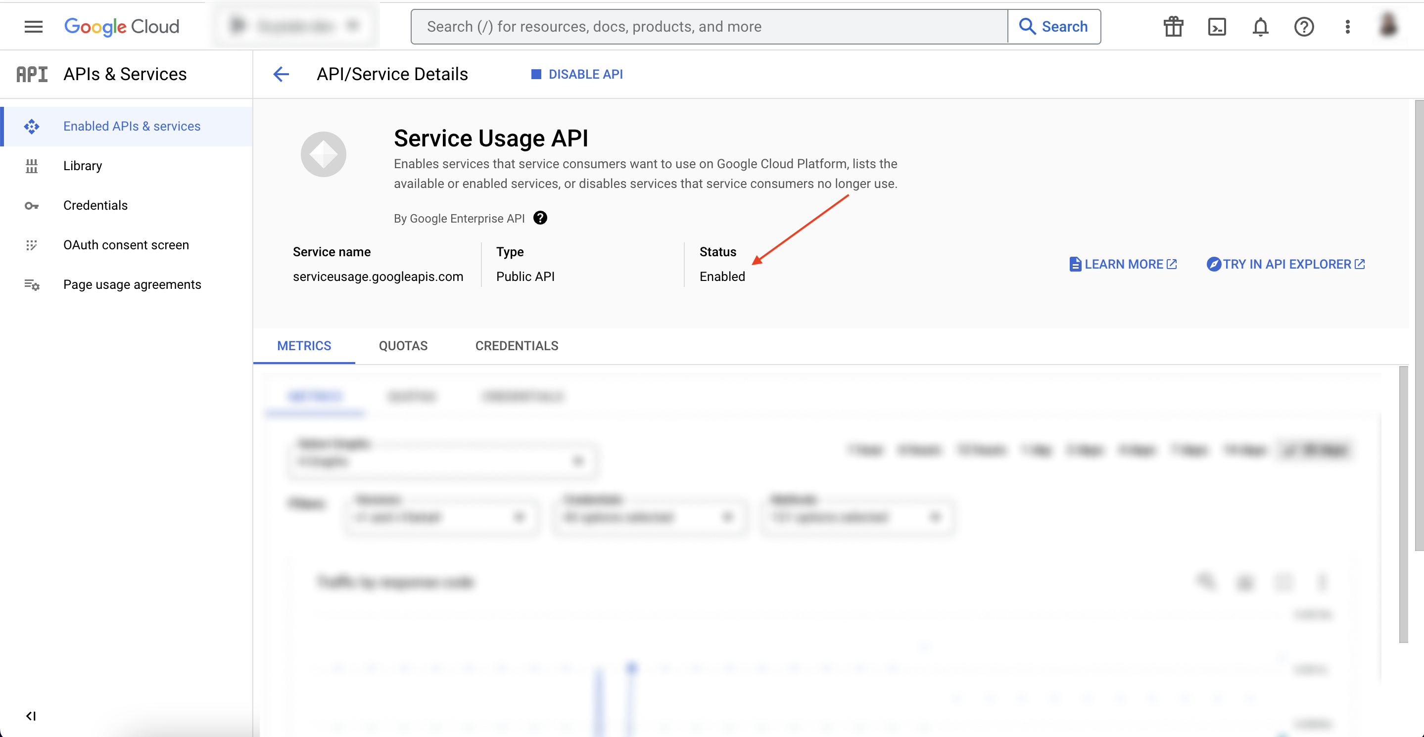Open notifications bell
This screenshot has height=737, width=1424.
tap(1260, 27)
